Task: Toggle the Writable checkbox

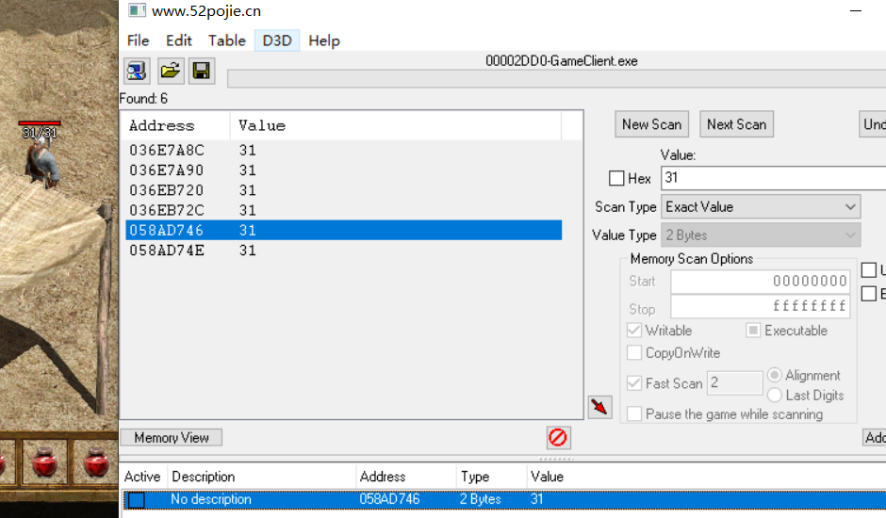Action: [634, 331]
